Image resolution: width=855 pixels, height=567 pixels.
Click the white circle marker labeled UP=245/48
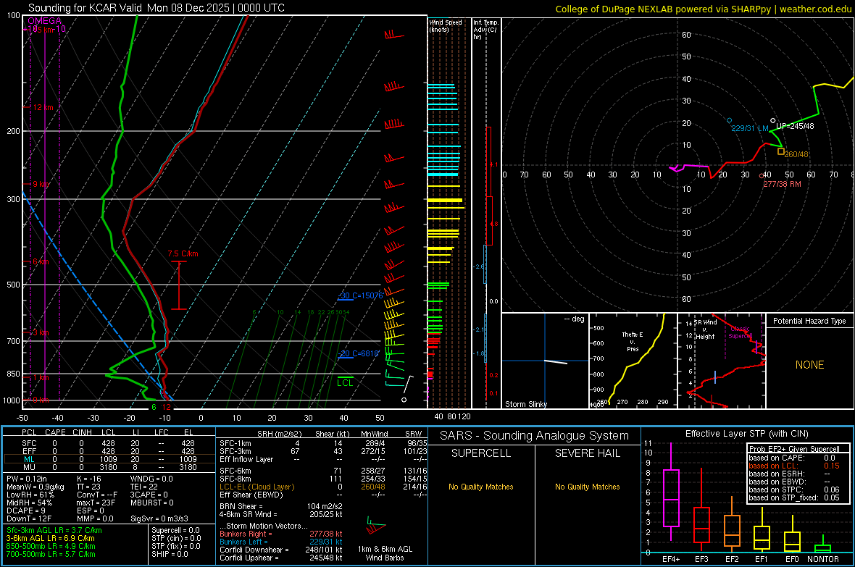[772, 120]
